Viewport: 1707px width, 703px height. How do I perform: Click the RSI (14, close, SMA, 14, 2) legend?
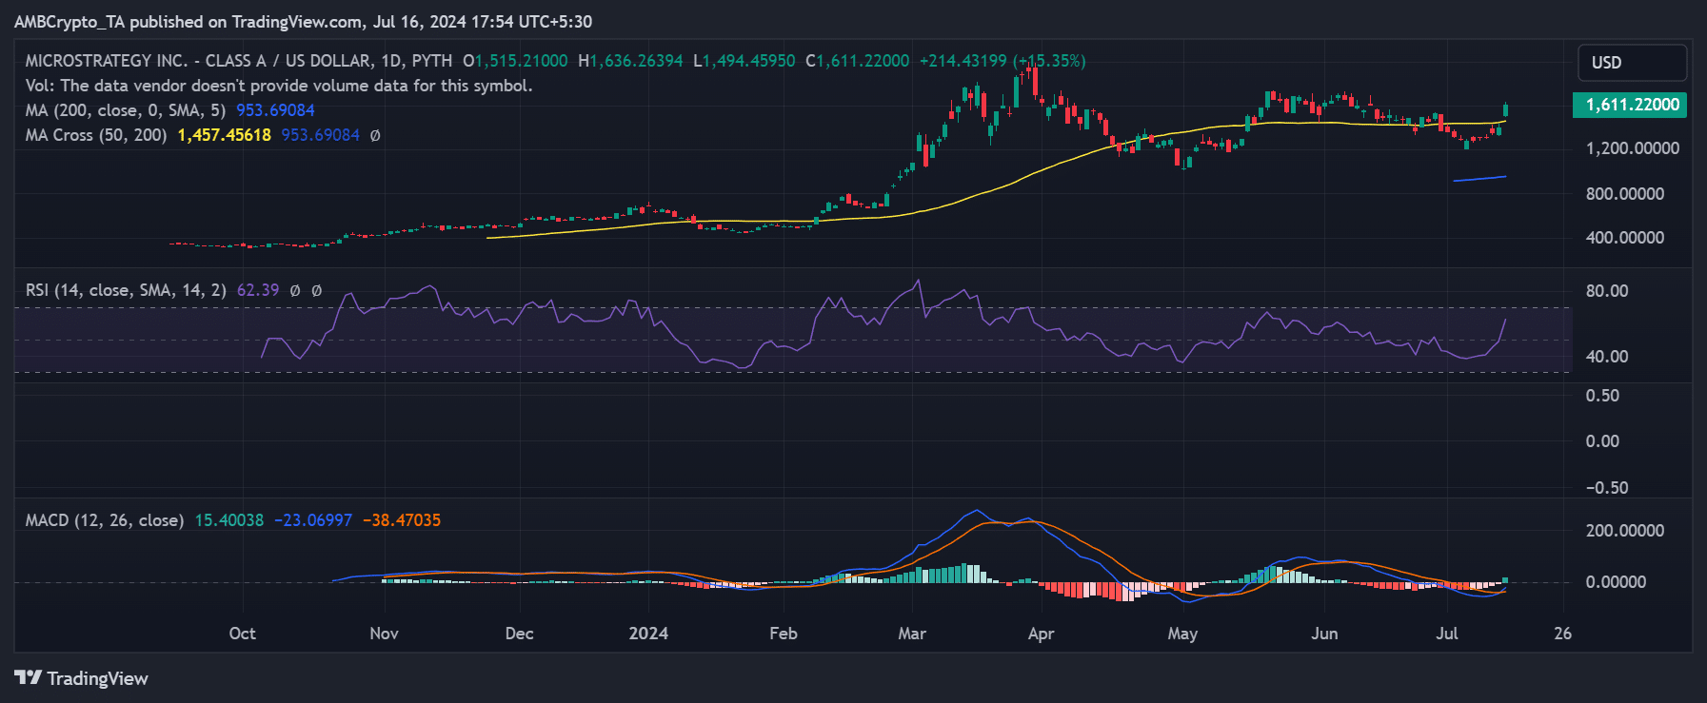(126, 290)
